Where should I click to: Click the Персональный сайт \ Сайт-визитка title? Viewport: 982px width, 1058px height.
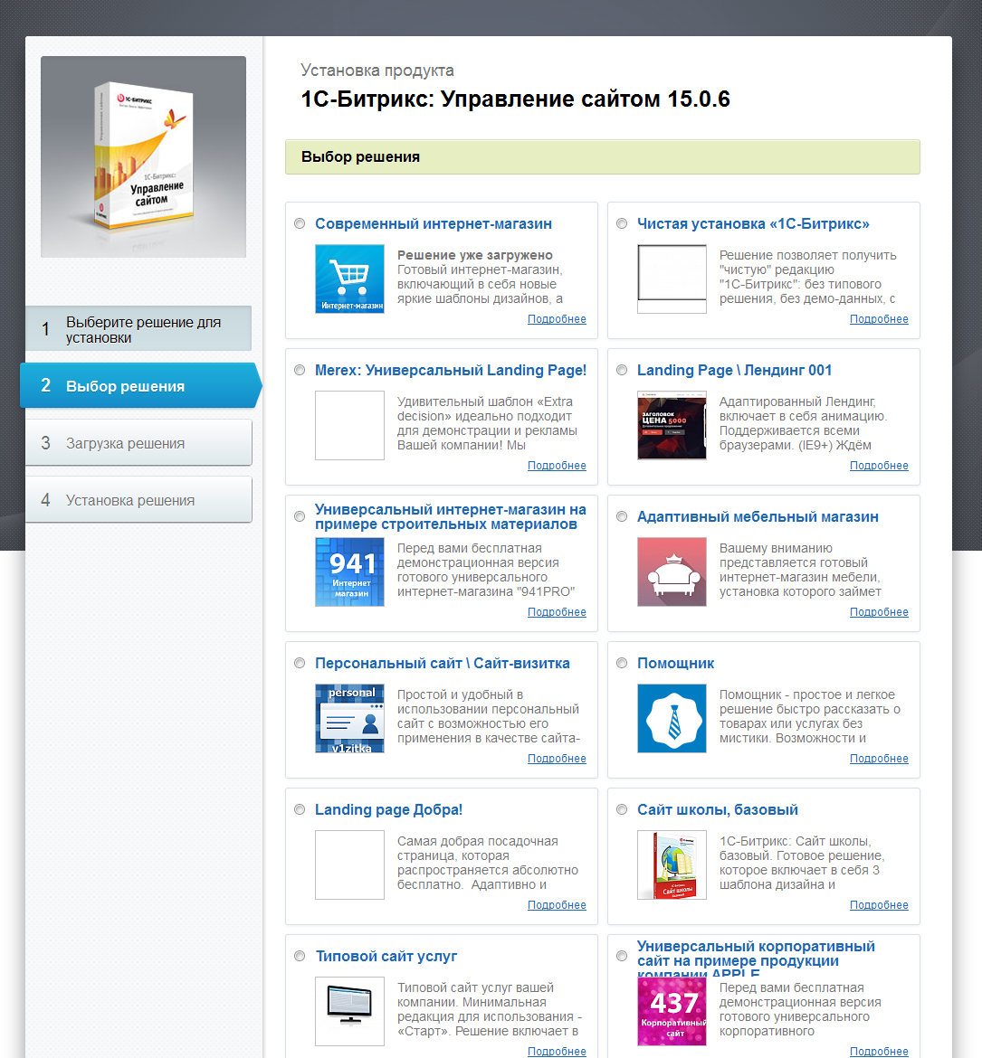(443, 663)
